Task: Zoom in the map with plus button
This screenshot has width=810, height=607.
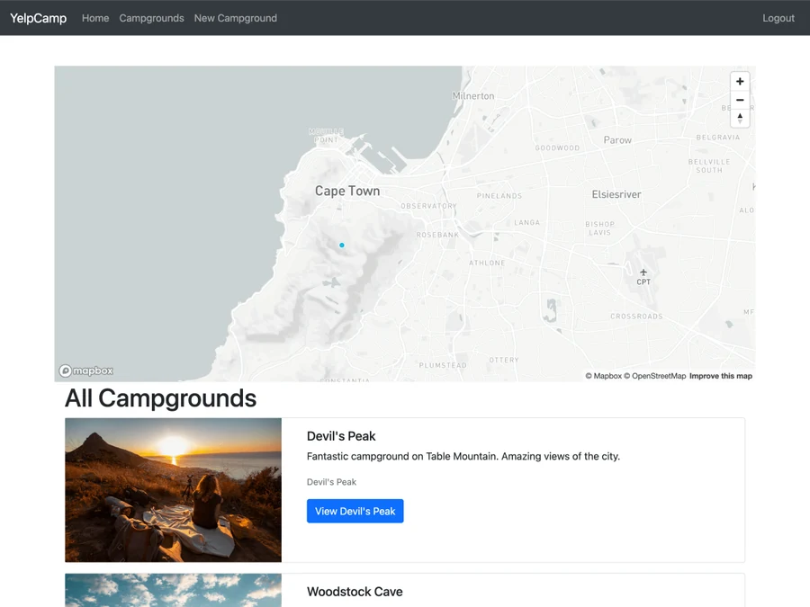Action: 740,82
